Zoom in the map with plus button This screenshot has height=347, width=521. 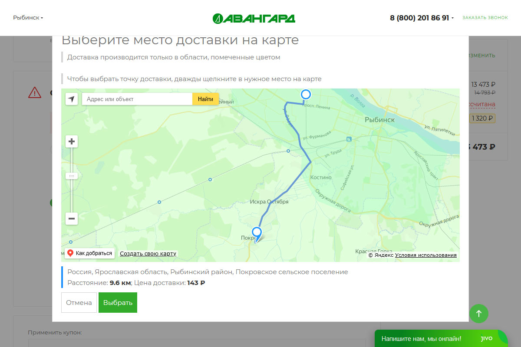(72, 141)
